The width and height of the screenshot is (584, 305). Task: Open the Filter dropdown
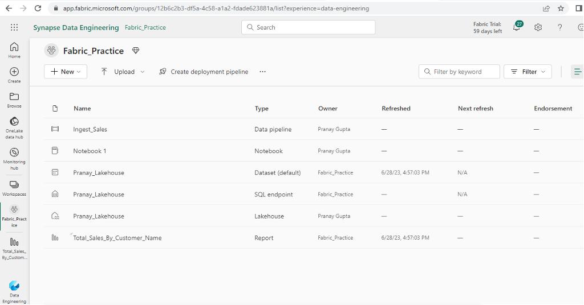[x=528, y=72]
